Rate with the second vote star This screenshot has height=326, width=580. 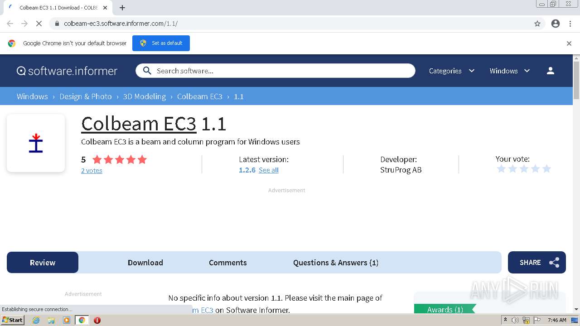coord(512,169)
